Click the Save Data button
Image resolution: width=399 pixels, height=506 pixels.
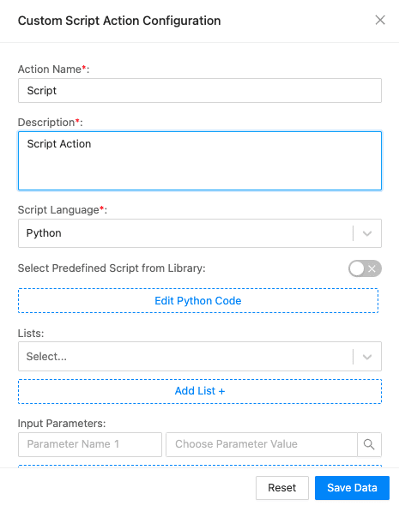(352, 488)
